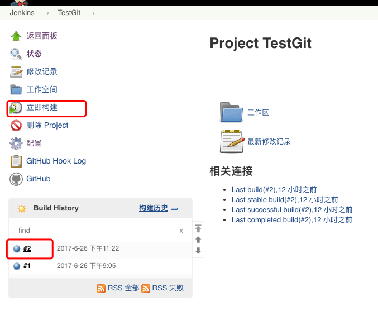Open the 构建历史 trend link

click(x=154, y=208)
